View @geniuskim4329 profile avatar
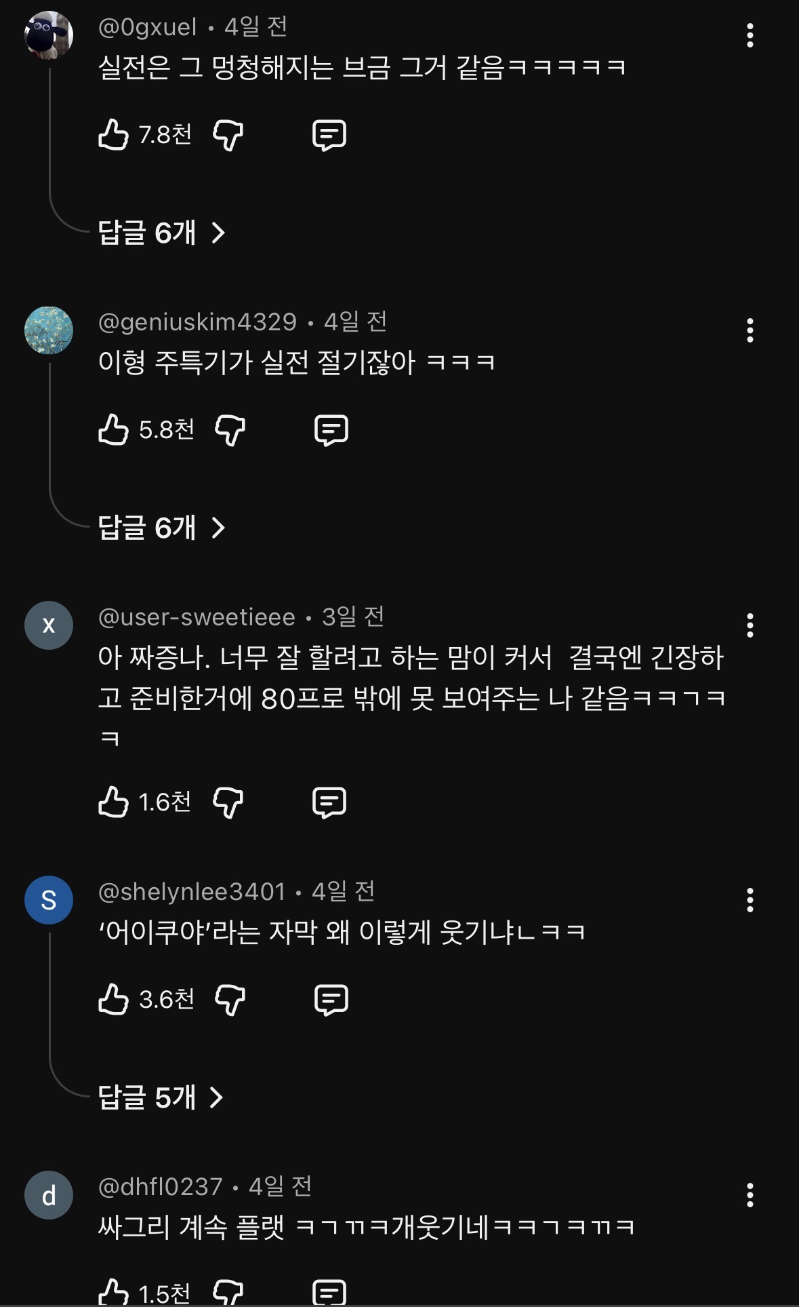Image resolution: width=799 pixels, height=1307 pixels. (x=49, y=330)
